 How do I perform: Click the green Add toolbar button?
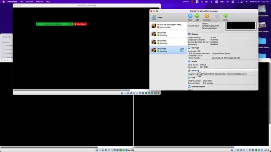197,17
